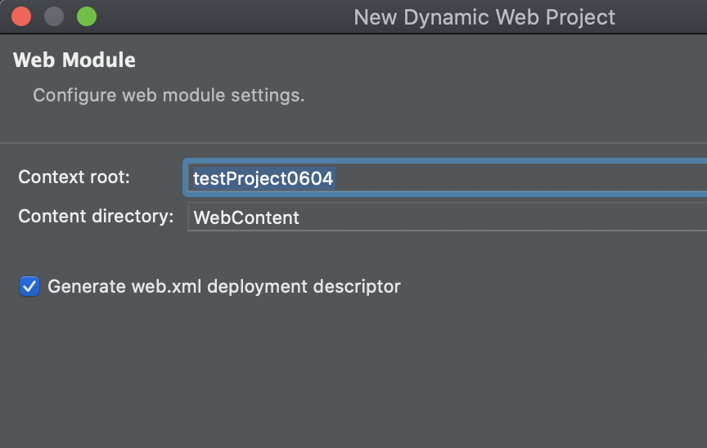This screenshot has width=707, height=448.
Task: Click the 'New Dynamic Web Project' window title
Action: pyautogui.click(x=484, y=17)
